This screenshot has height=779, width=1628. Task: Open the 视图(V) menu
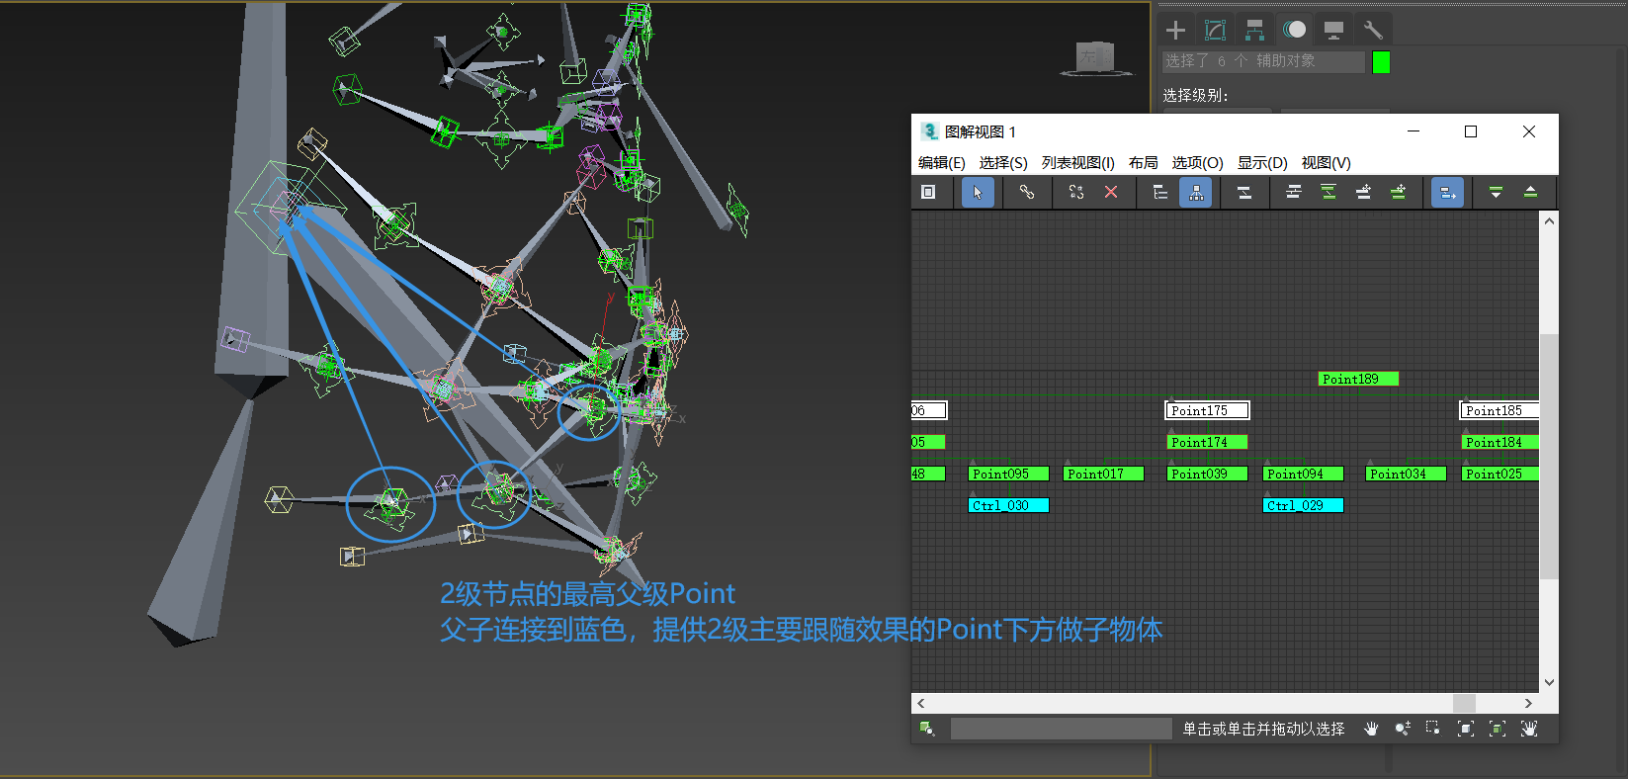[x=1326, y=162]
